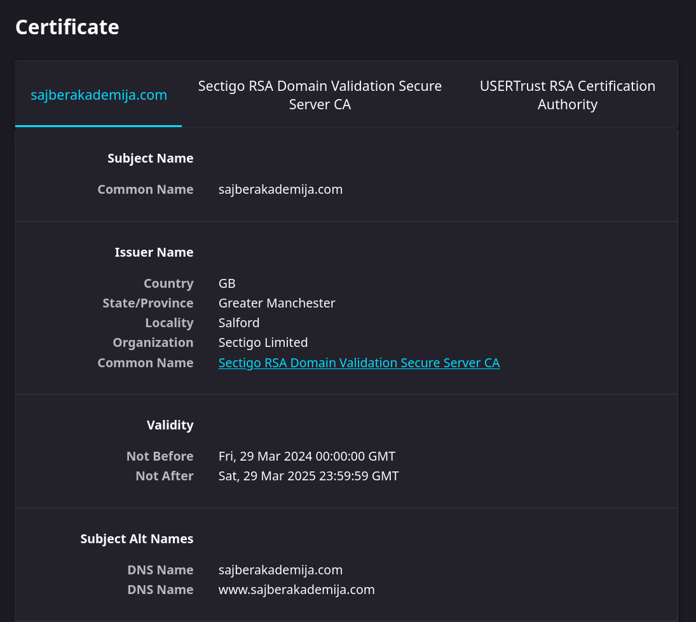Select the Sectigo Limited organization value

pyautogui.click(x=263, y=342)
